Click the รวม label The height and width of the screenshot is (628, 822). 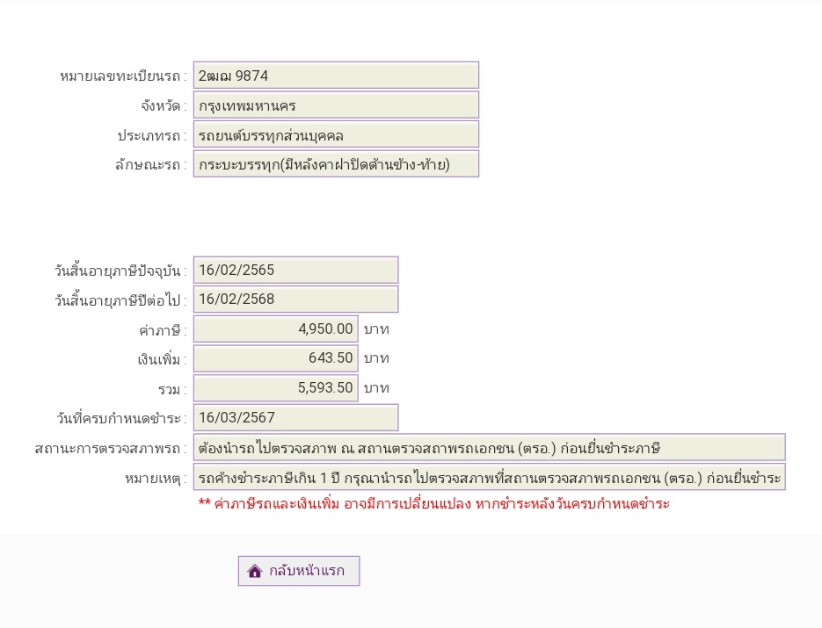point(172,389)
